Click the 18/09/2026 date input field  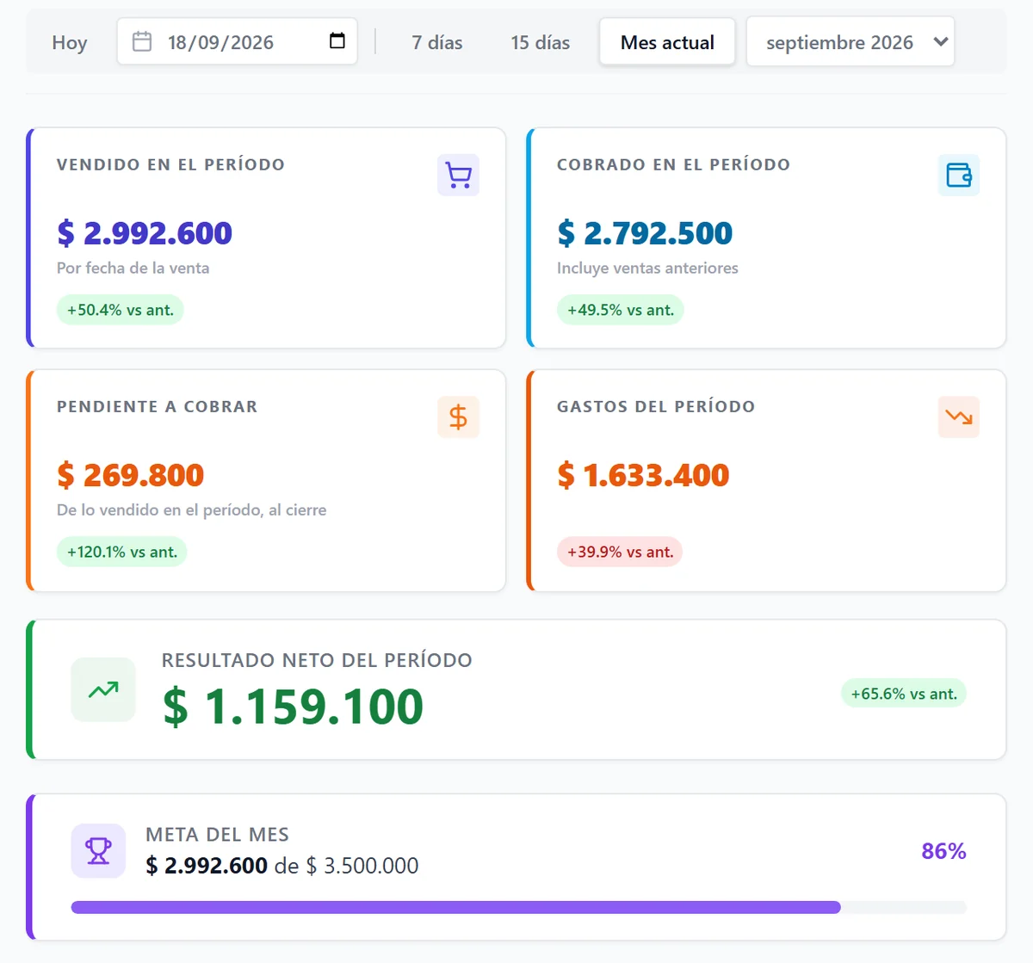[237, 41]
